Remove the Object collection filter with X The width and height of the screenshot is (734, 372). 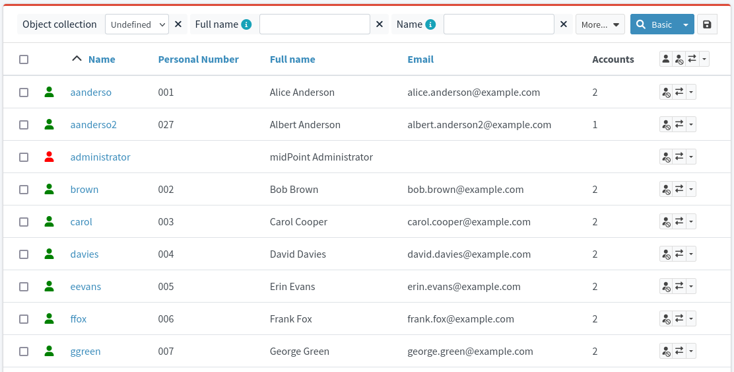point(178,24)
